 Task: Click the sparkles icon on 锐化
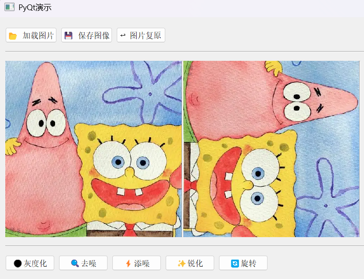point(181,264)
